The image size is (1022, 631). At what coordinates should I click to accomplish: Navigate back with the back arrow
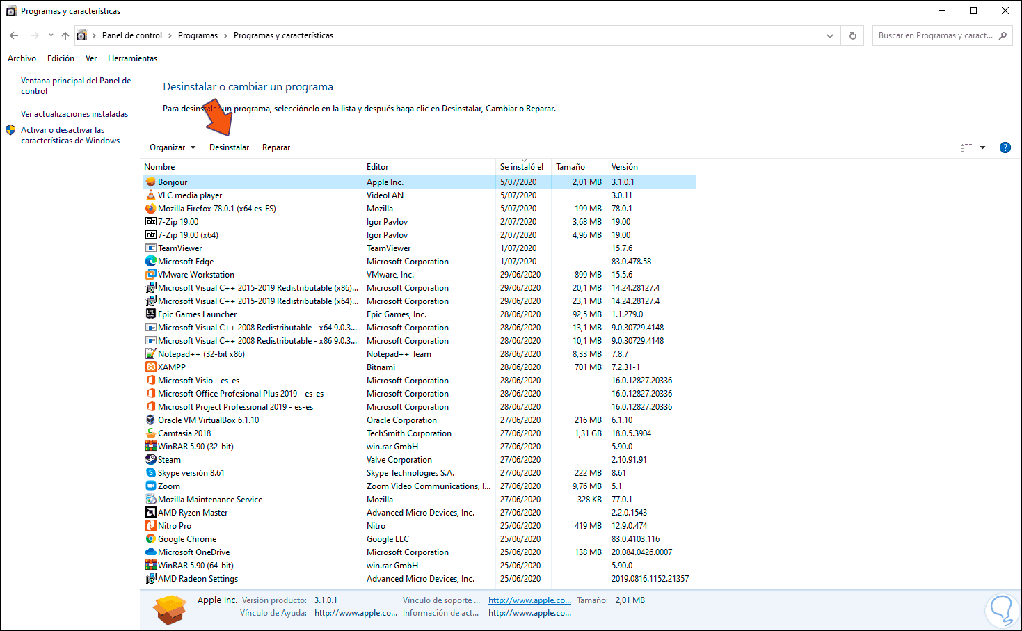point(14,35)
